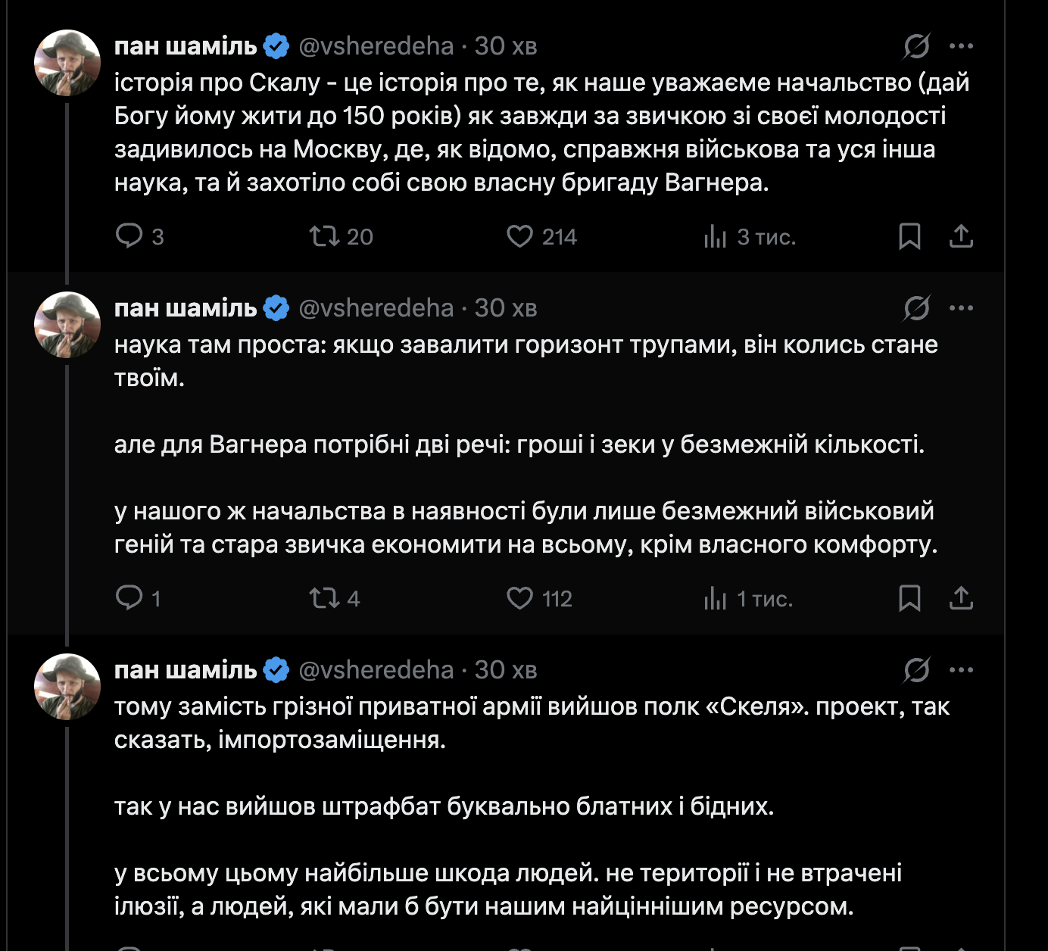Image resolution: width=1048 pixels, height=951 pixels.
Task: Repost the first tweet with 20 reposts
Action: click(325, 236)
